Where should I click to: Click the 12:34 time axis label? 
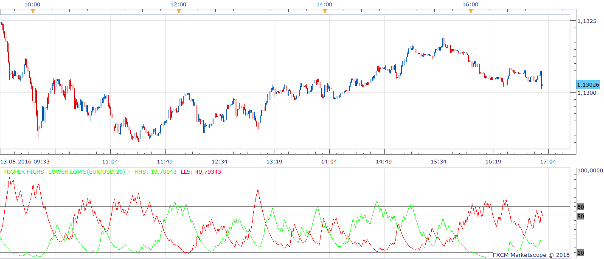coord(219,161)
